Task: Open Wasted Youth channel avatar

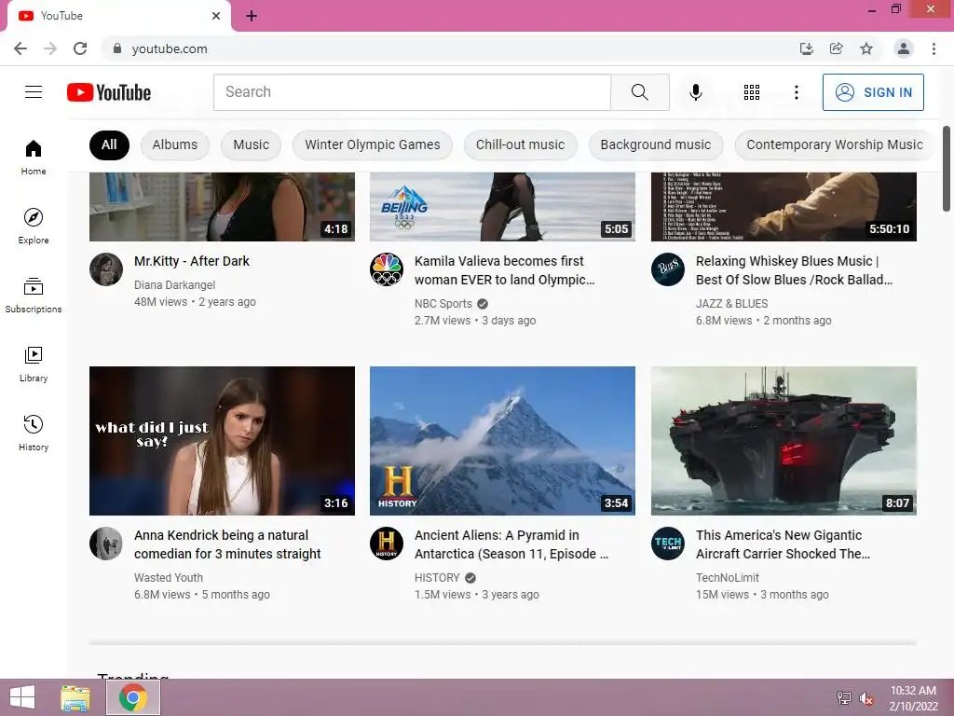Action: (106, 544)
